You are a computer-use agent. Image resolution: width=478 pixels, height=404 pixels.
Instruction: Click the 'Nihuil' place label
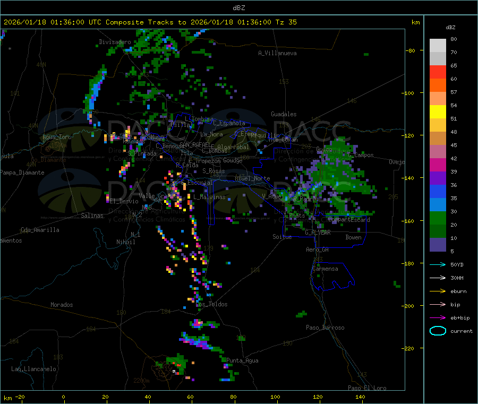tap(125, 242)
